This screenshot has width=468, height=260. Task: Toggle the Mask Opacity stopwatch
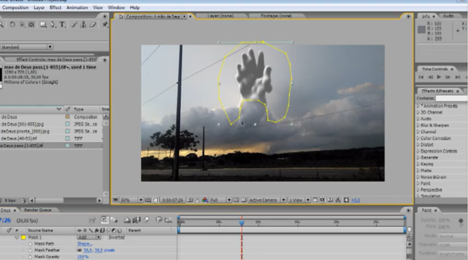31,257
